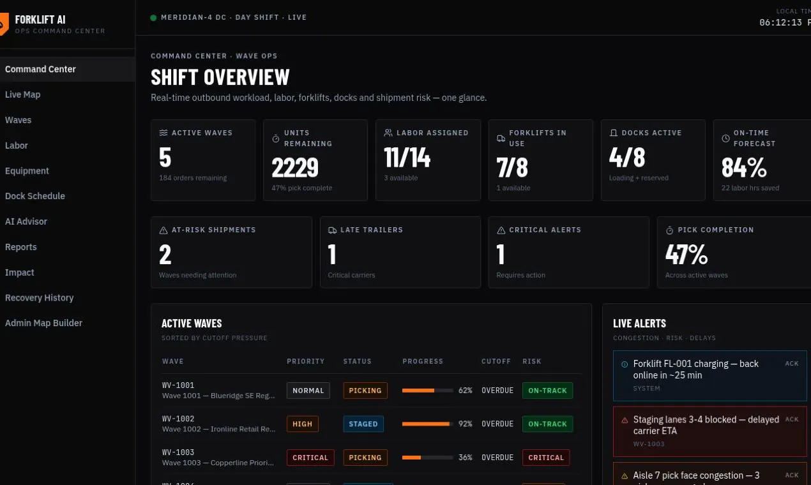811x485 pixels.
Task: Click the ON-TRACK risk badge for WV-1002
Action: (x=547, y=424)
